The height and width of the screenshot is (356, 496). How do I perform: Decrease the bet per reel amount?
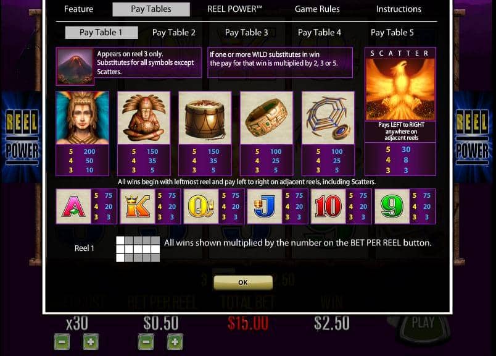146,342
